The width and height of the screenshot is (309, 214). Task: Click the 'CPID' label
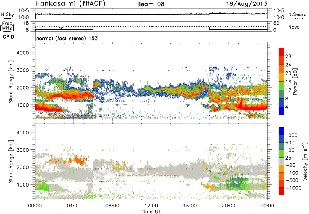tap(8, 37)
